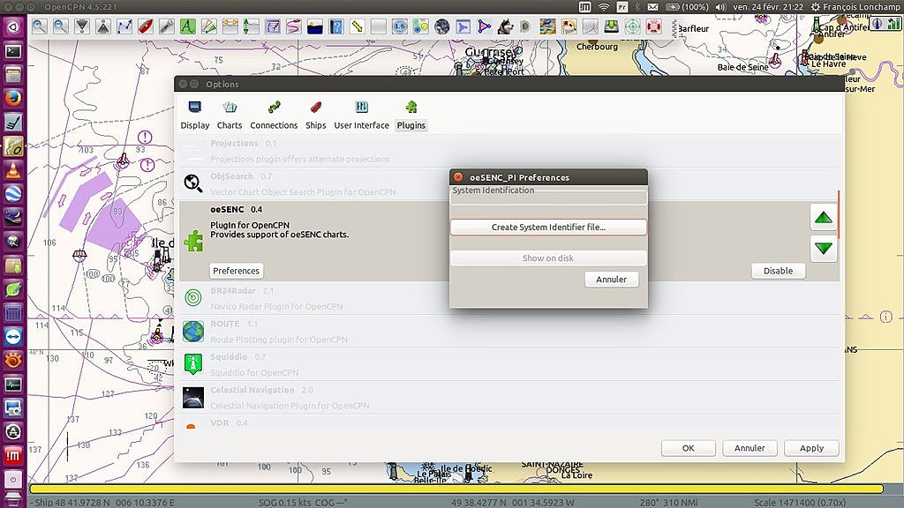Viewport: 904px width, 508px height.
Task: Select the VDR plugin name
Action: pyautogui.click(x=220, y=422)
